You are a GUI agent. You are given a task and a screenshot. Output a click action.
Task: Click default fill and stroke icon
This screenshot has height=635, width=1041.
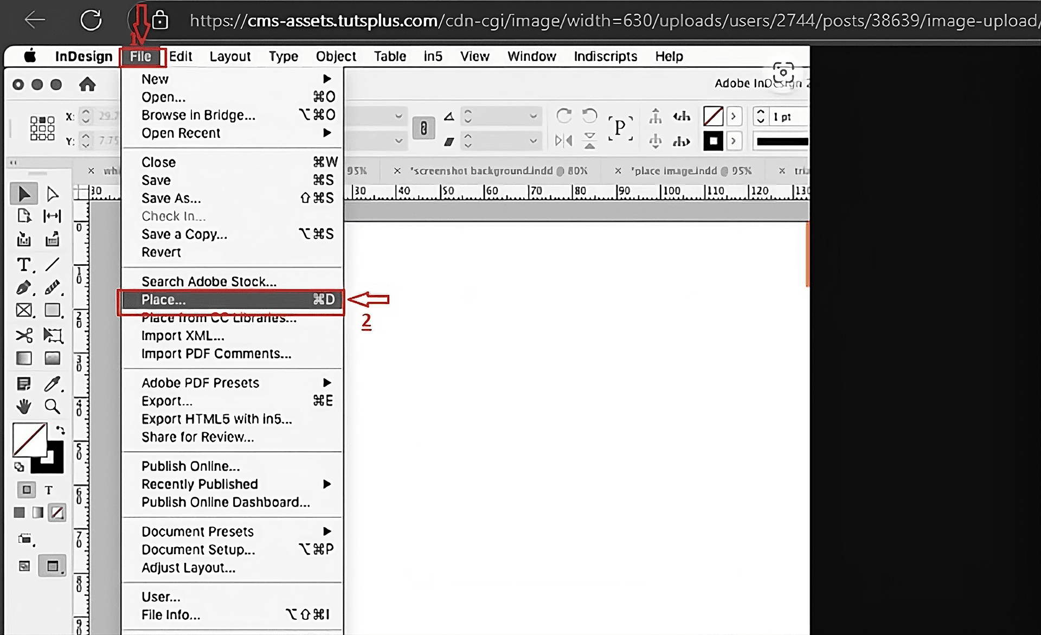tap(20, 467)
